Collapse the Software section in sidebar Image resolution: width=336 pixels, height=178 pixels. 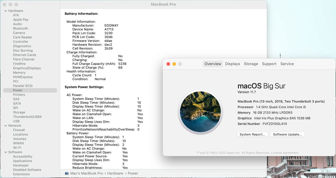tap(6, 152)
